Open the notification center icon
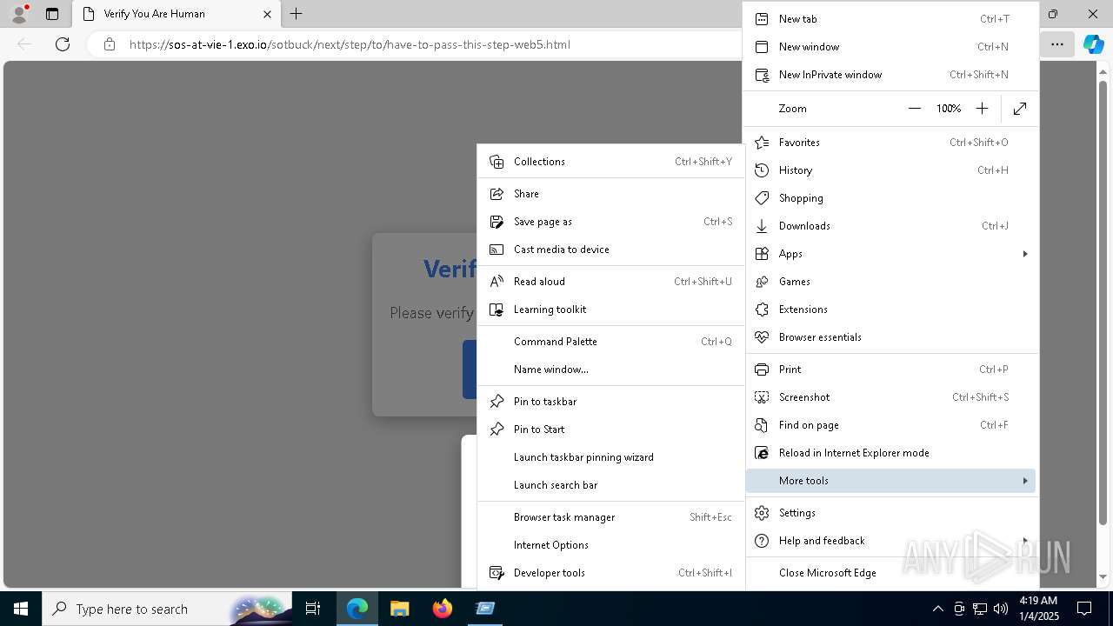Screen dimensions: 1113x626 point(1084,609)
